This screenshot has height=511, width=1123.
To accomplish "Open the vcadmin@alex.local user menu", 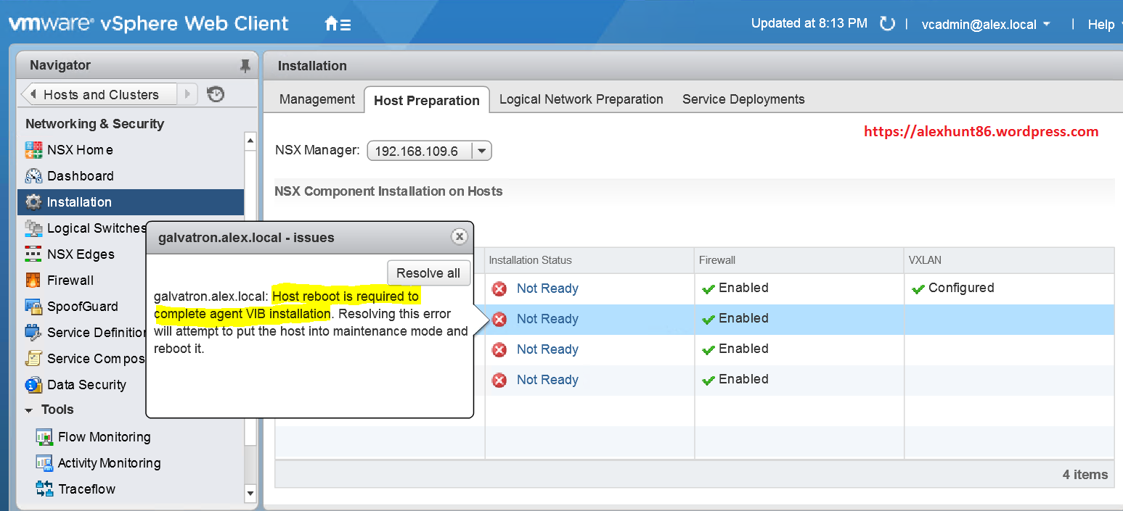I will point(986,25).
